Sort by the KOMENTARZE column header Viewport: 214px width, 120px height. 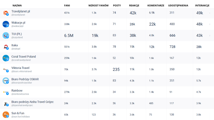[x=156, y=5]
